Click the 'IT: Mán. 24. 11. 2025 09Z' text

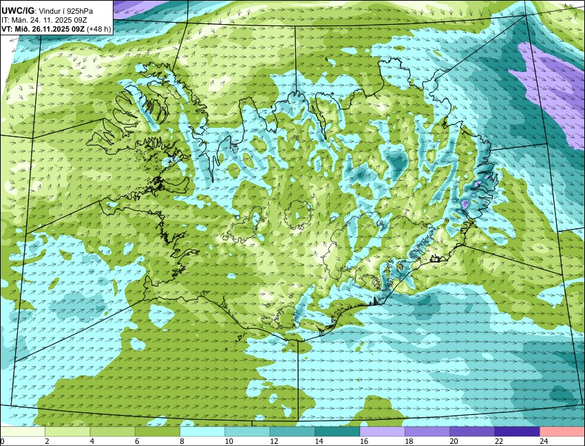tap(45, 20)
